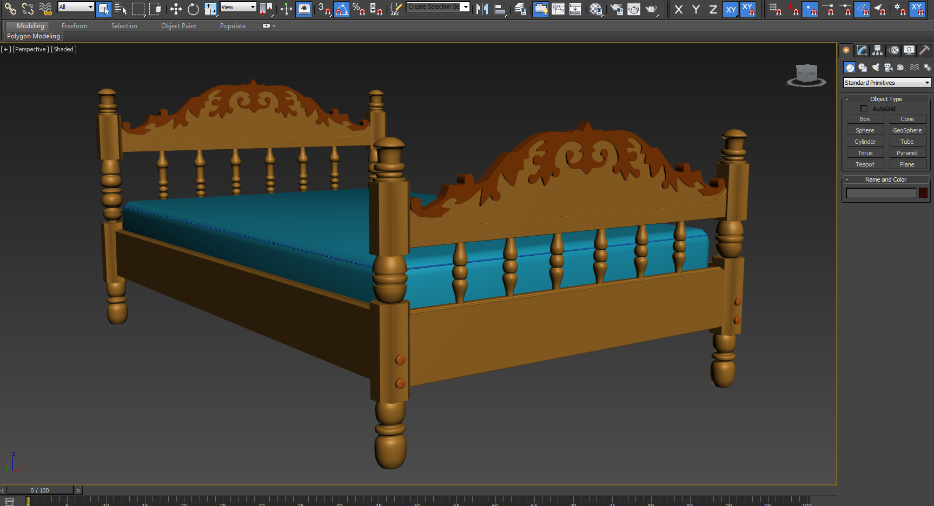Activate the Select and Scale tool

click(x=210, y=9)
